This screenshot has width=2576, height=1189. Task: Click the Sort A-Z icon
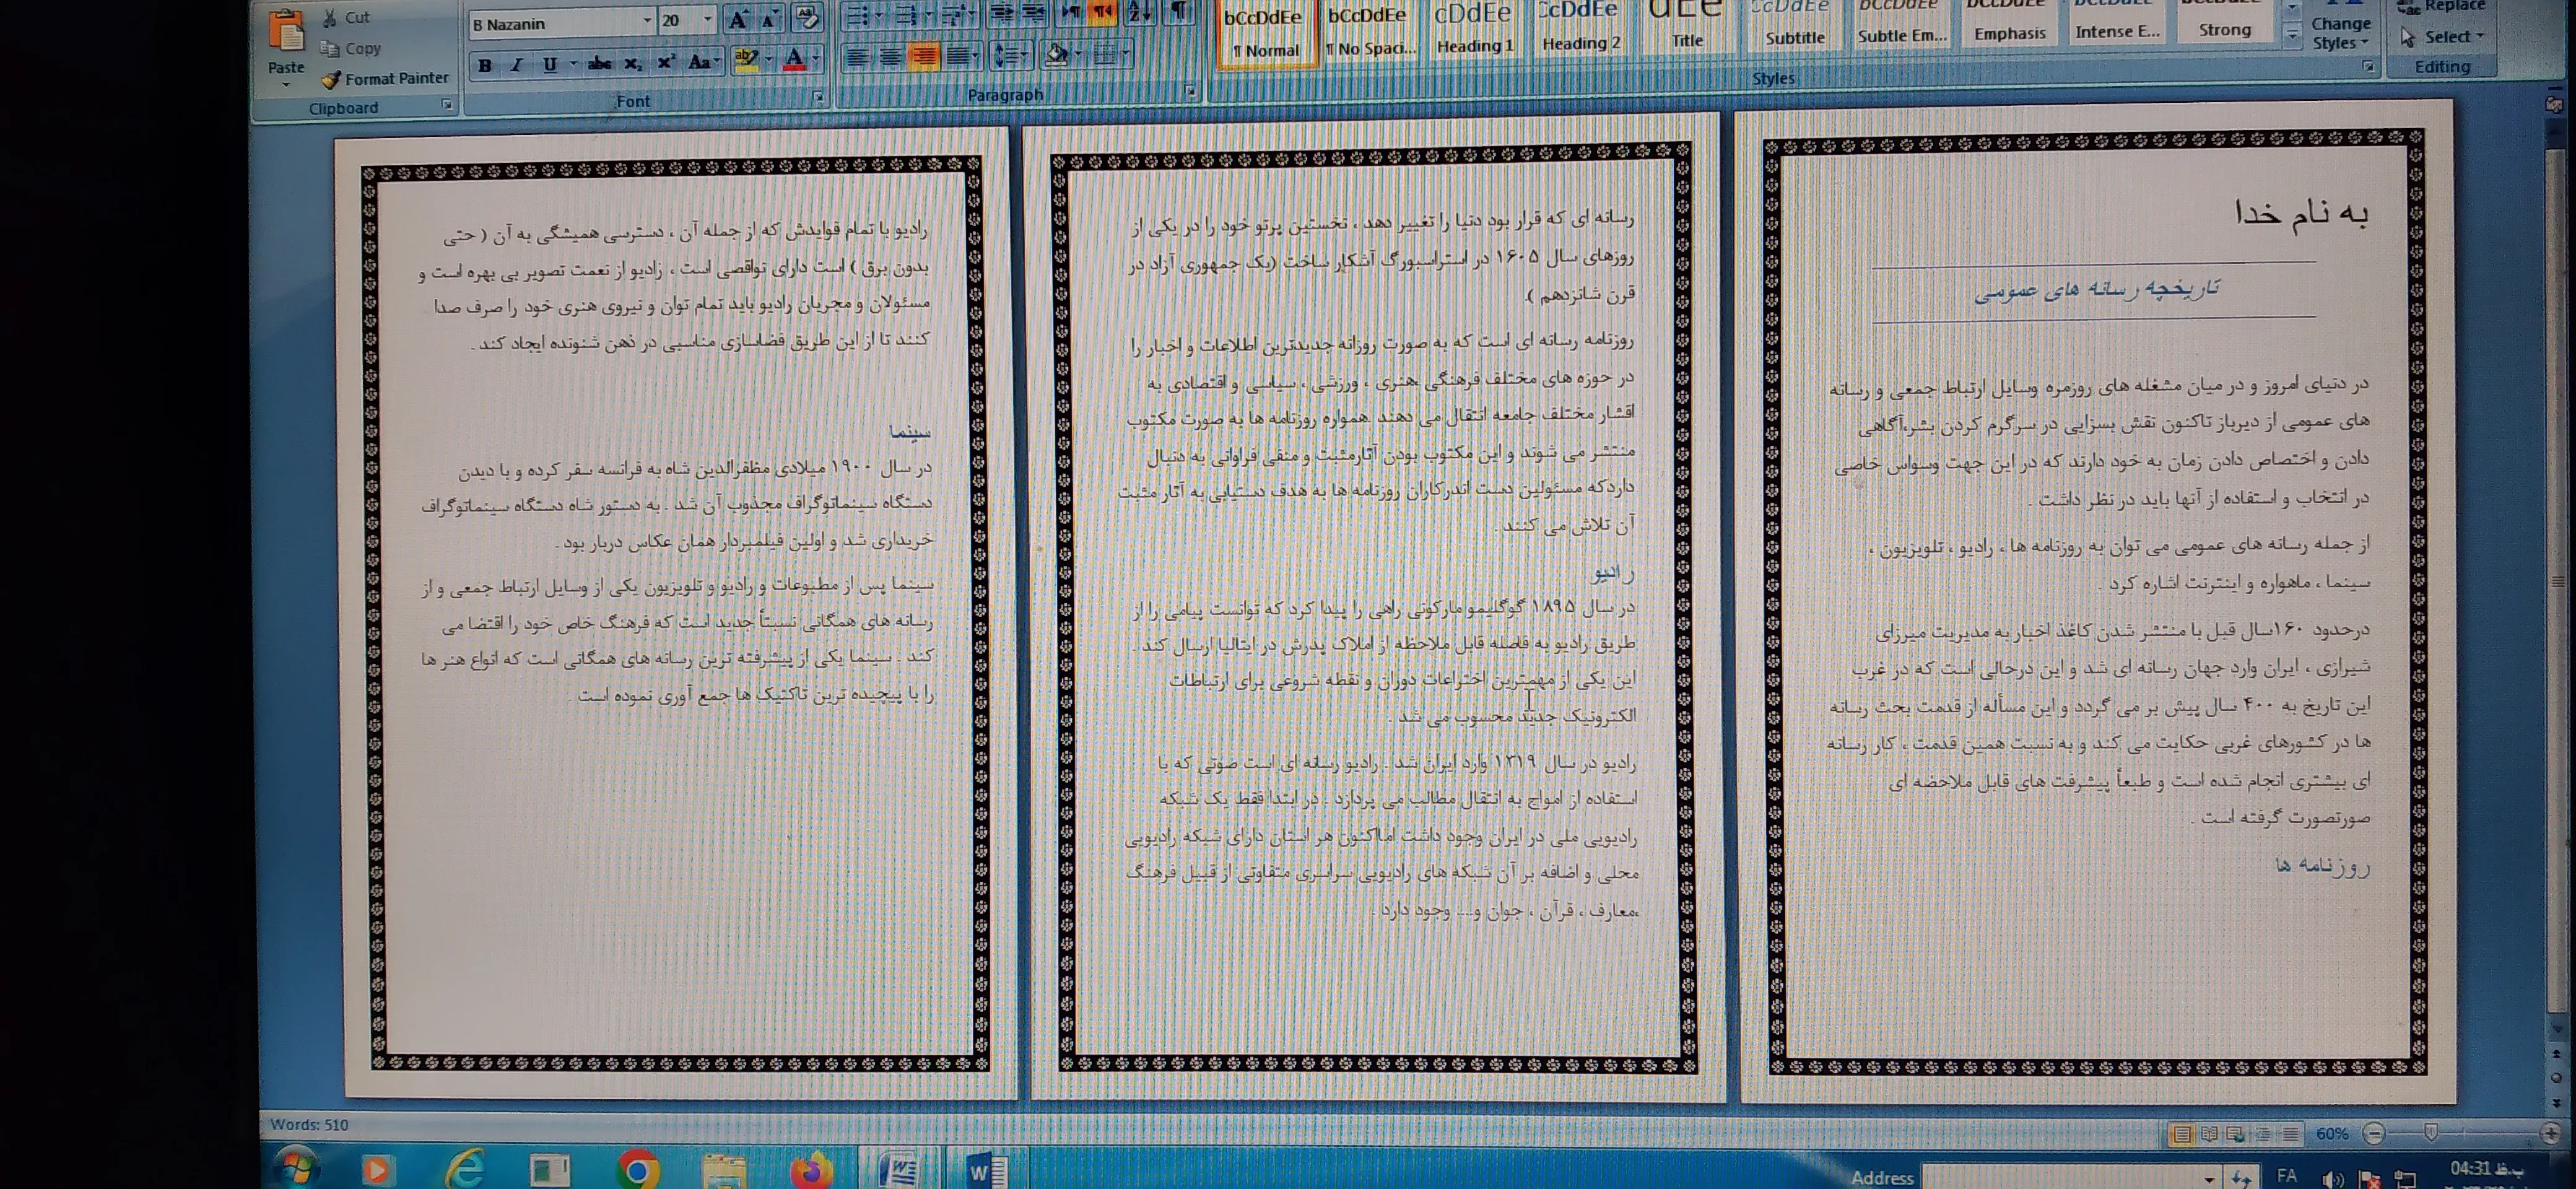[1138, 12]
